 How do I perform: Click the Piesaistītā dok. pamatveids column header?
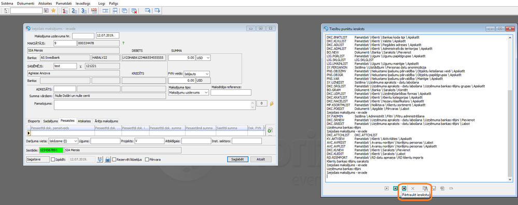[62, 128]
